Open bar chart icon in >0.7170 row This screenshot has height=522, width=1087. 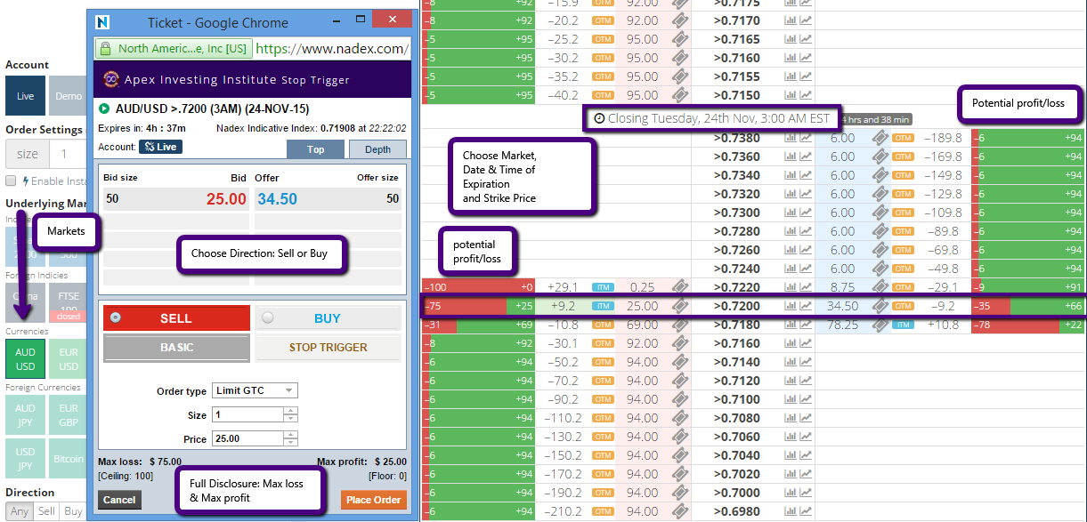(x=790, y=20)
